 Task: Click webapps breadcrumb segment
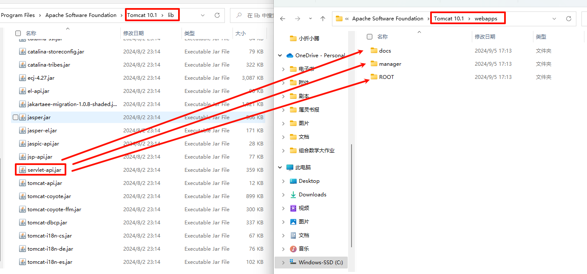pos(486,19)
